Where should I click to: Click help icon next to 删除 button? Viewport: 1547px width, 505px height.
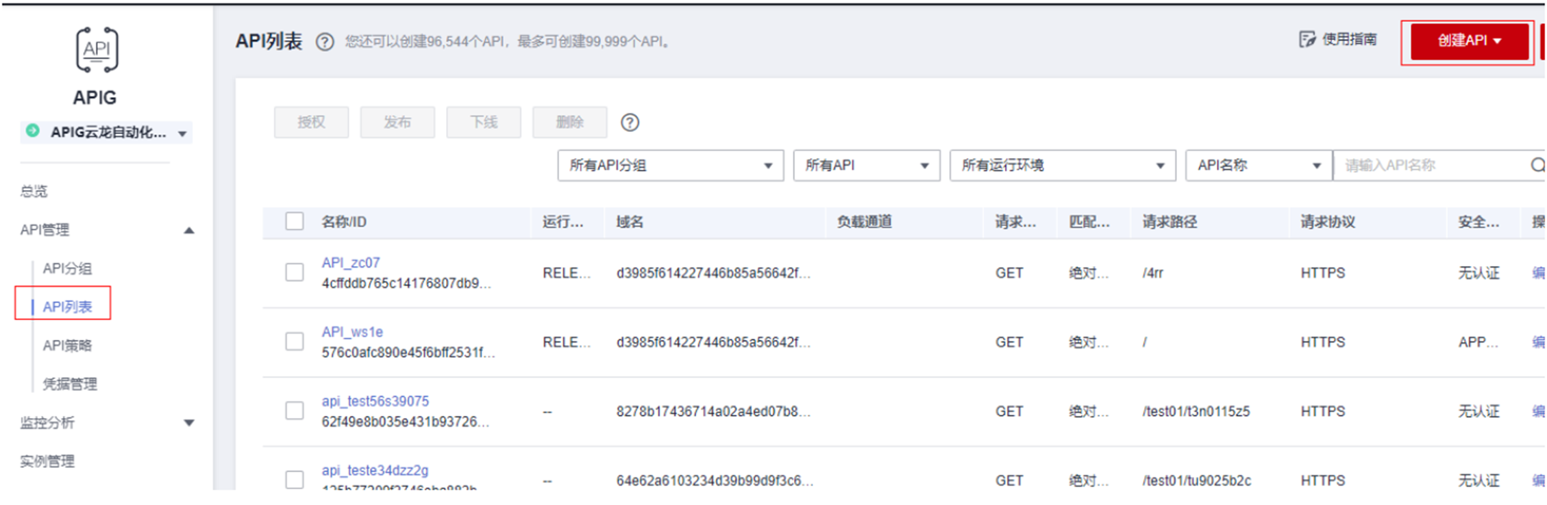tap(630, 122)
